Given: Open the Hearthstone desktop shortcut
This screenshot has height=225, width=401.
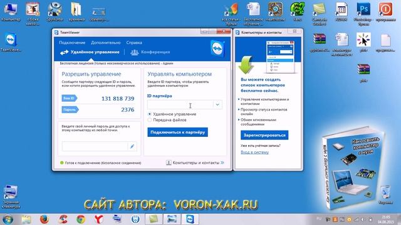Looking at the screenshot, I should click(x=275, y=11).
